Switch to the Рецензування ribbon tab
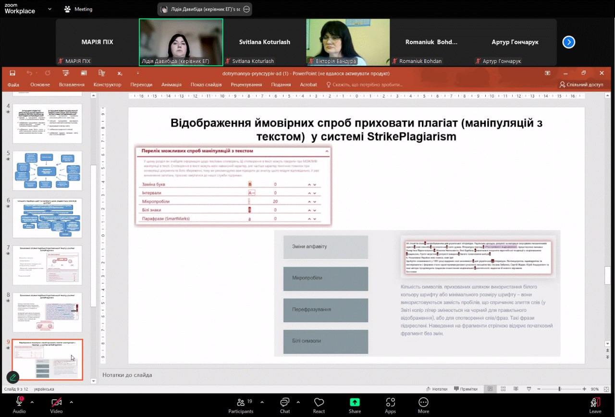Viewport: 615px width, 417px height. 246,85
